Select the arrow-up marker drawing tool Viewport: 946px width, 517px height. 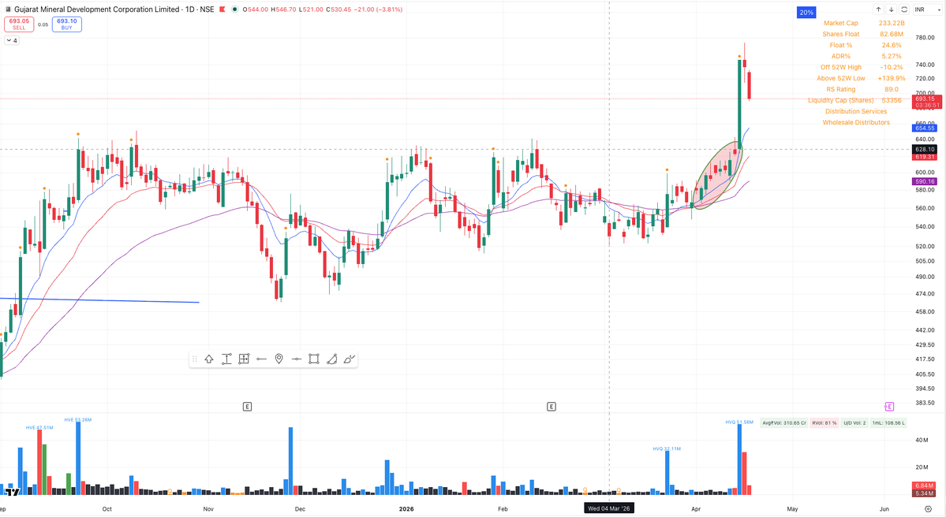tap(209, 359)
